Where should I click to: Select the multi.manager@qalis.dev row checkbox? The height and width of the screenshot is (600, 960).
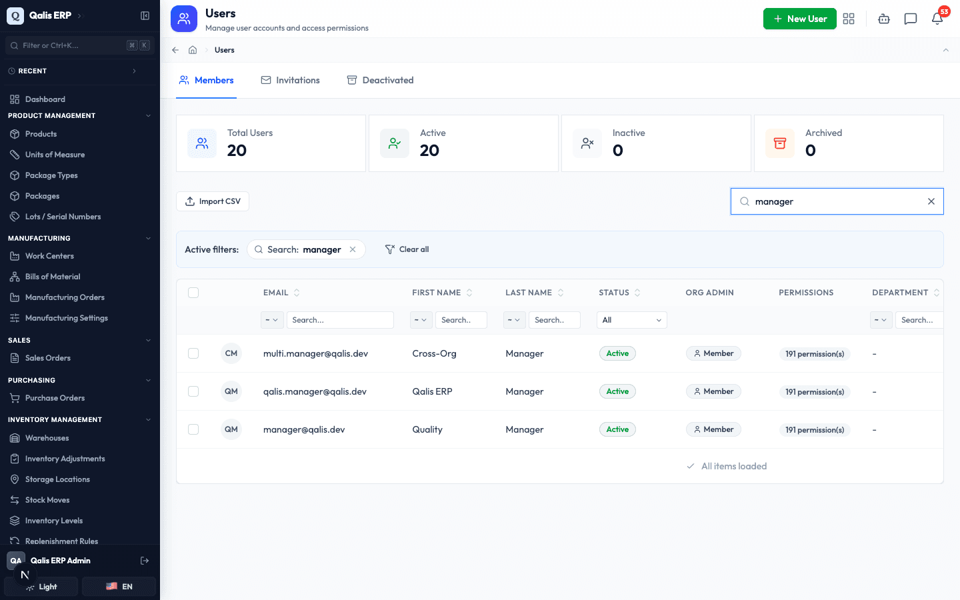click(193, 353)
